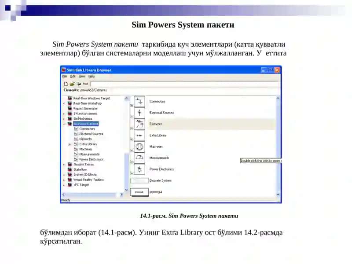
Task: Expand the System ID Blocks node
Action: [64, 175]
